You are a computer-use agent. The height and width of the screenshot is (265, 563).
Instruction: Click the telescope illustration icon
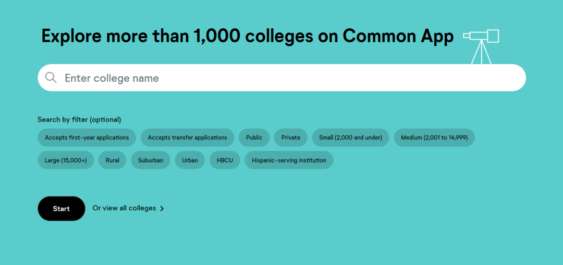pyautogui.click(x=481, y=44)
